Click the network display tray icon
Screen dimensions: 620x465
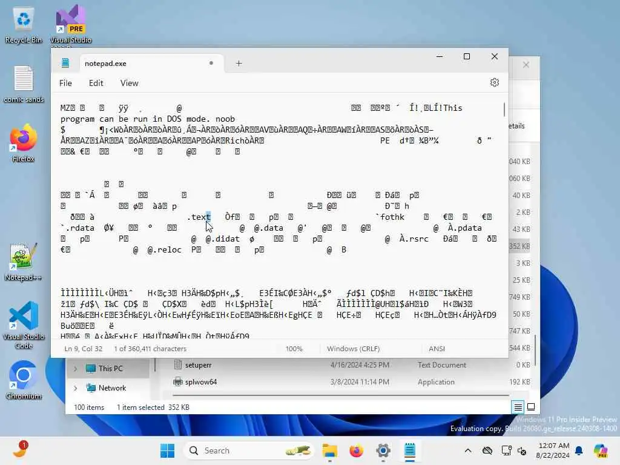click(506, 450)
